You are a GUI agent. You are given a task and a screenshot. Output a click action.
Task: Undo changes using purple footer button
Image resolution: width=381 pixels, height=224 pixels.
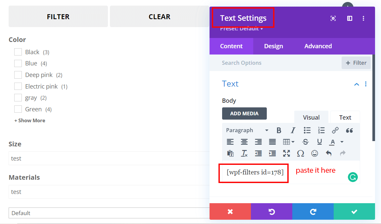tap(272, 212)
